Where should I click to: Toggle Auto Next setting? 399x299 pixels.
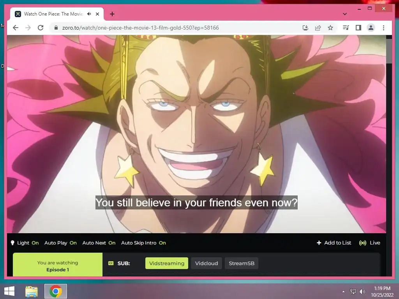point(99,243)
